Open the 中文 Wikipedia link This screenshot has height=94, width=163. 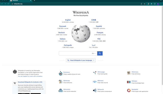tap(99, 39)
